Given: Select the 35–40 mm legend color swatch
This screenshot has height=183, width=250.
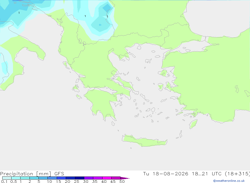Looking at the screenshot, I should pos(98,178).
